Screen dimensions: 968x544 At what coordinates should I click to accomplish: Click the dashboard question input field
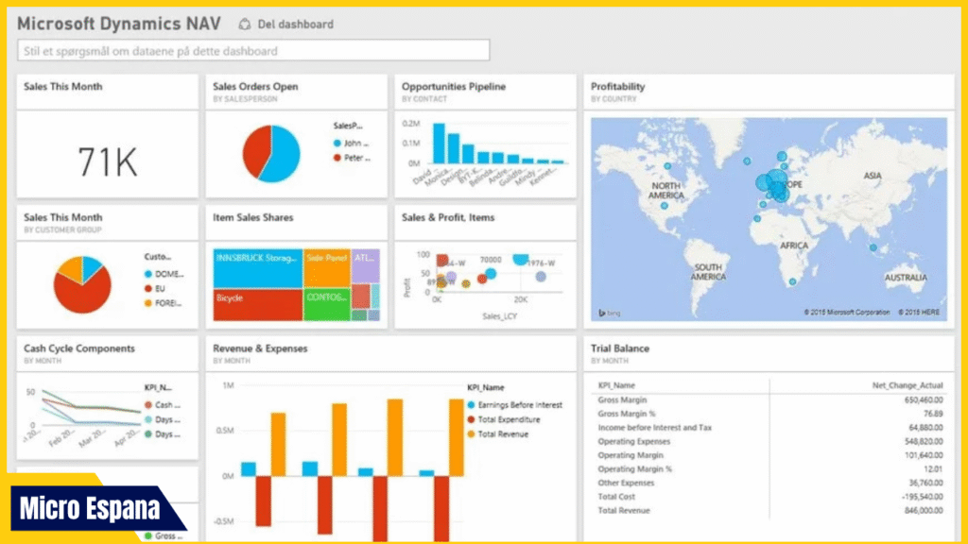tap(255, 51)
